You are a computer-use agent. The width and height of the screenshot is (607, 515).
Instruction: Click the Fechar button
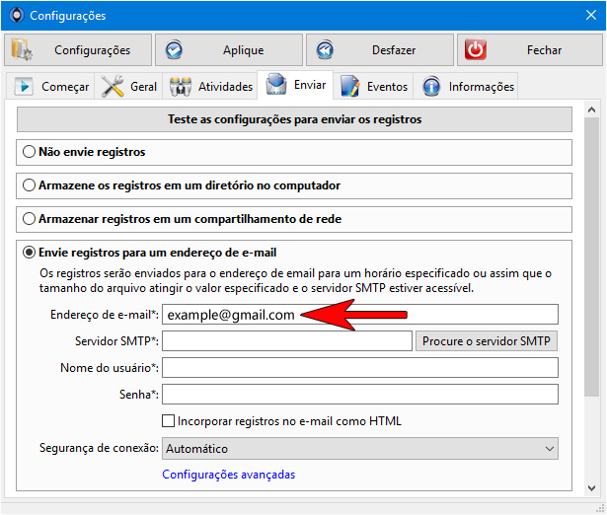530,50
